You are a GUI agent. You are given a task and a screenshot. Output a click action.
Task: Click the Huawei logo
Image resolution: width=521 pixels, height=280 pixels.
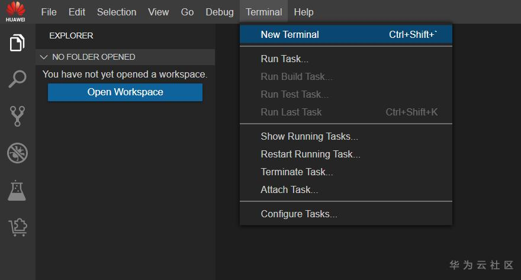(x=15, y=11)
